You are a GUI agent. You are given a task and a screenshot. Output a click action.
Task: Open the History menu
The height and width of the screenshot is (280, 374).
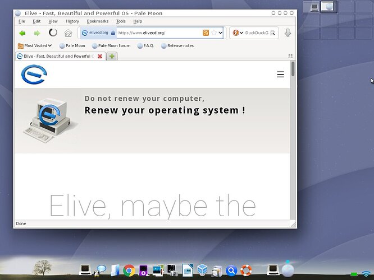[72, 21]
